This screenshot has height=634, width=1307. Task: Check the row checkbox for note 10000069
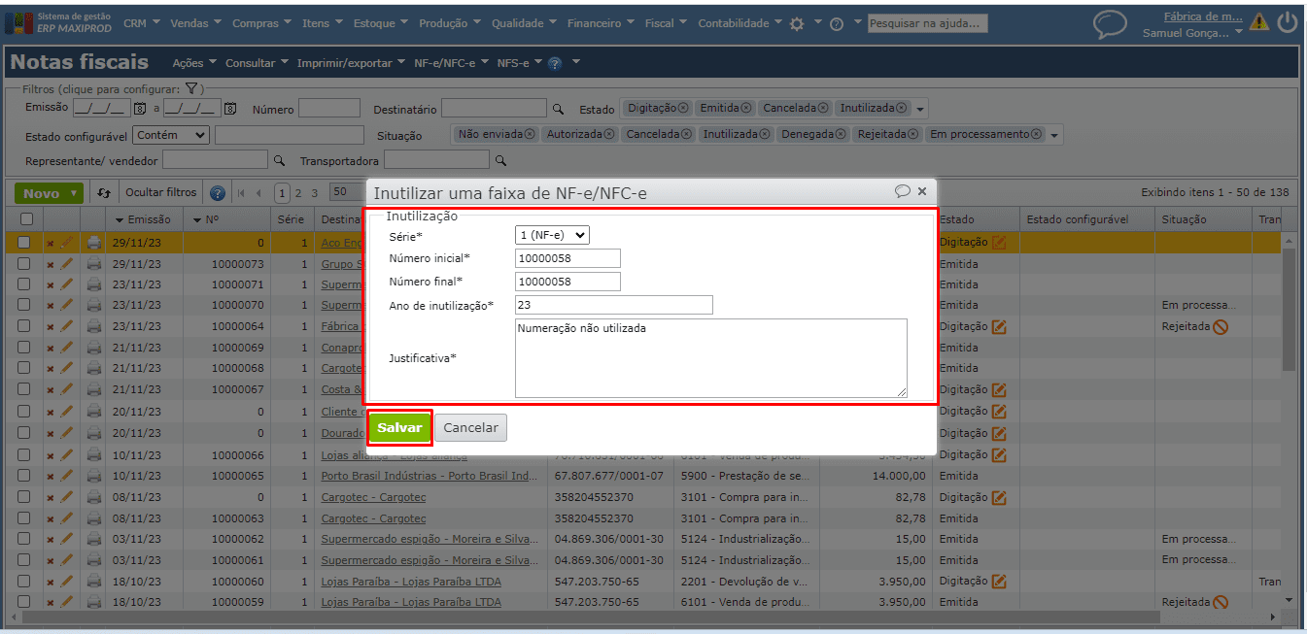[x=24, y=348]
